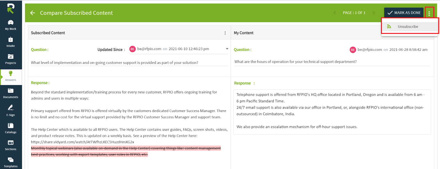Click paragraph starting 'Beyond the standard implementation'
The height and width of the screenshot is (169, 440).
[x=124, y=95]
